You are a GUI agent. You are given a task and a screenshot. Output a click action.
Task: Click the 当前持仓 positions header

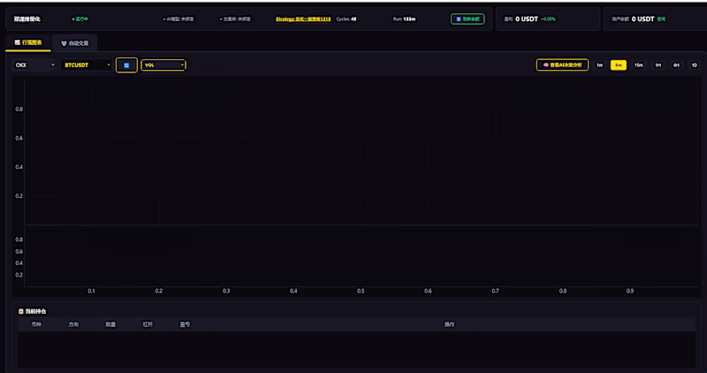coord(33,311)
